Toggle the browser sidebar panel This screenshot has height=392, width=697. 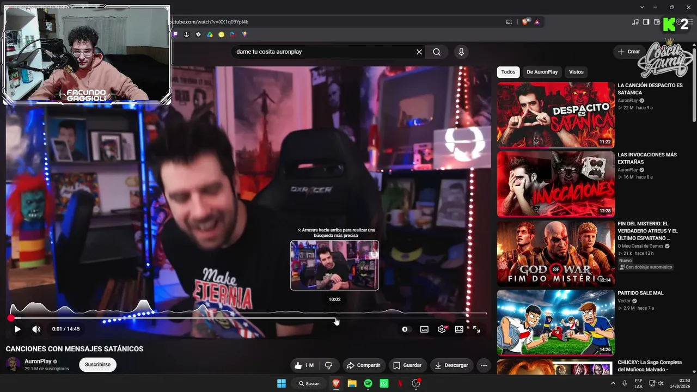point(646,22)
